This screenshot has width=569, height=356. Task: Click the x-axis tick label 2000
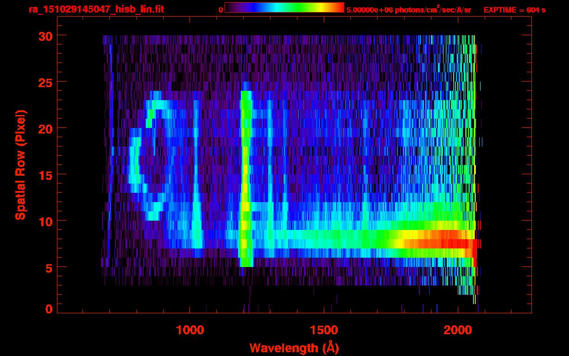click(x=457, y=330)
